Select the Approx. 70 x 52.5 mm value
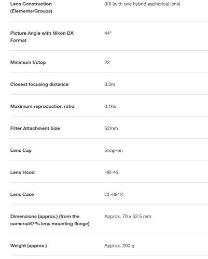This screenshot has height=259, width=208. click(128, 217)
